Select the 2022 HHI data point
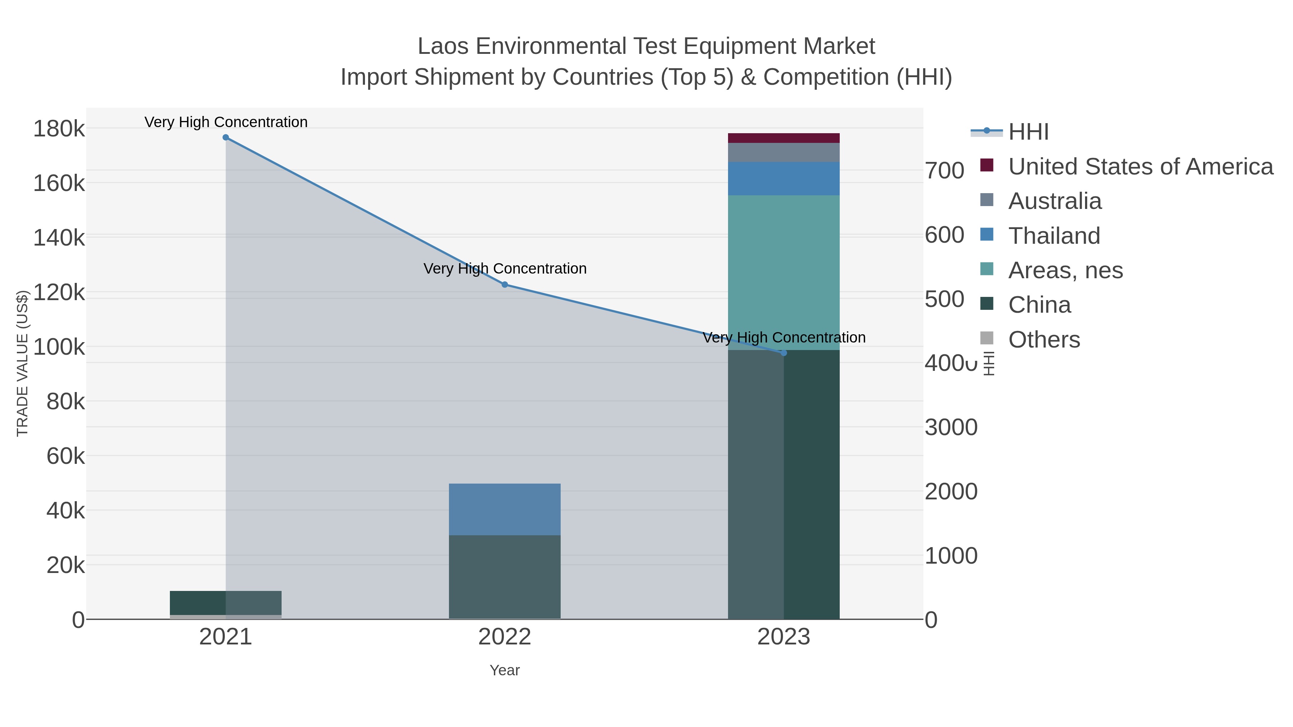Viewport: 1293px width, 727px height. pyautogui.click(x=505, y=284)
